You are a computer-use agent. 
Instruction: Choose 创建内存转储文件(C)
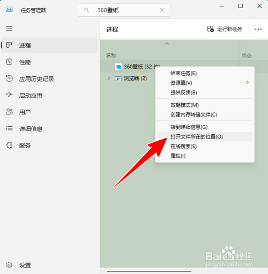coord(205,114)
